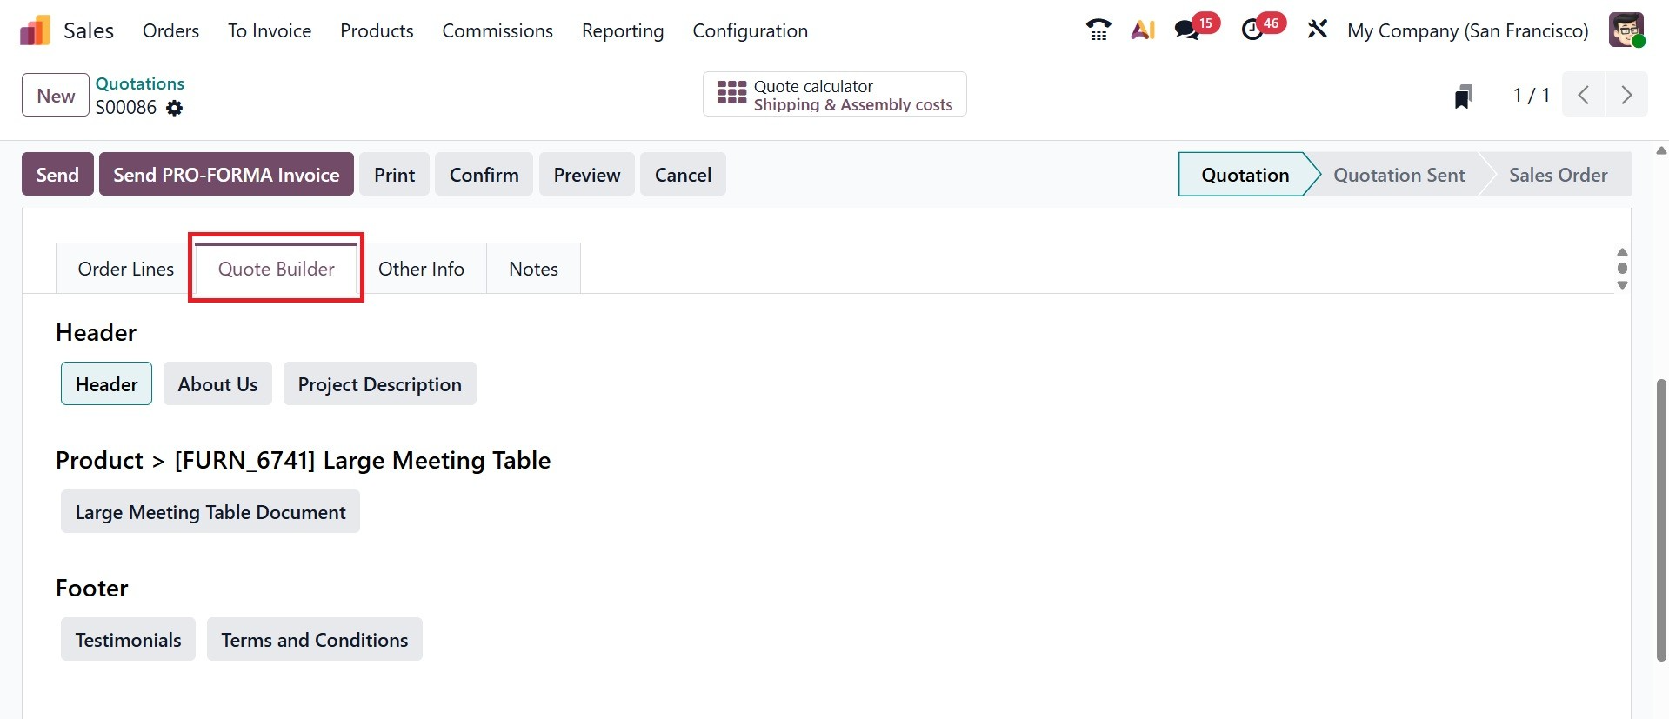Open the Configuration menu
Screen dimensions: 1669x719
click(750, 31)
